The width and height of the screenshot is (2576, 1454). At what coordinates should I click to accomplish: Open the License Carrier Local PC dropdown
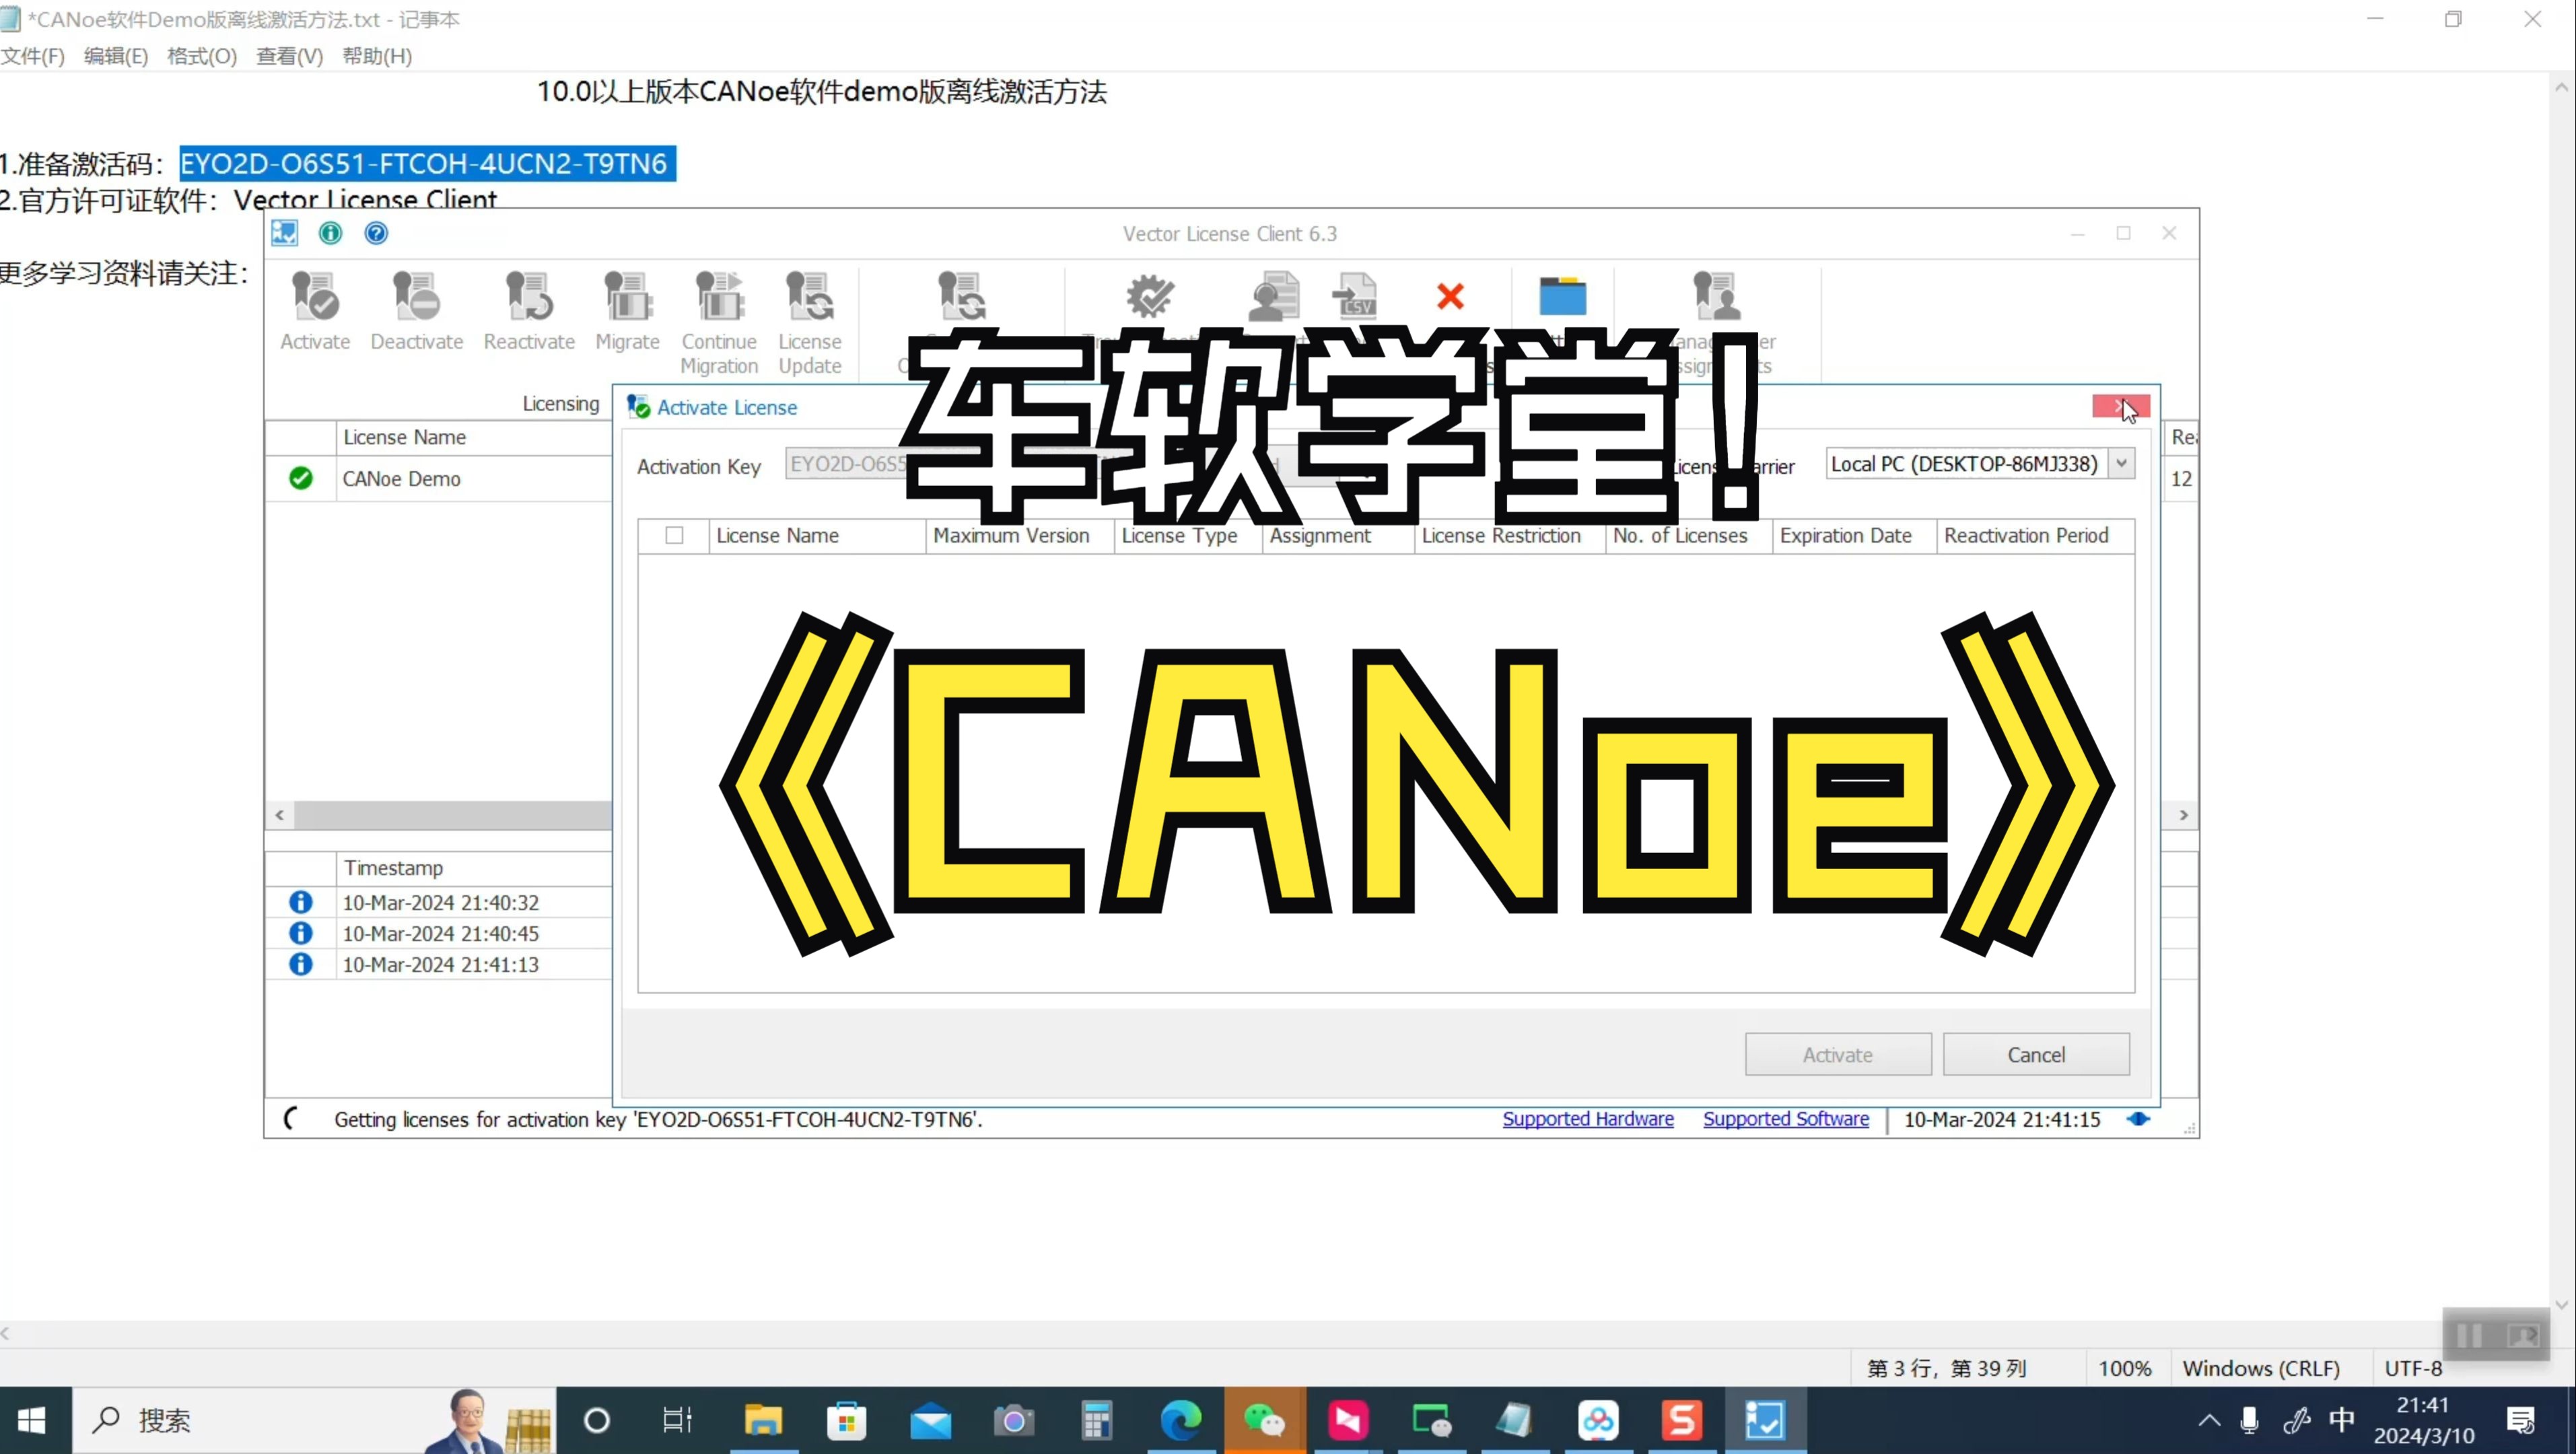(x=2121, y=464)
